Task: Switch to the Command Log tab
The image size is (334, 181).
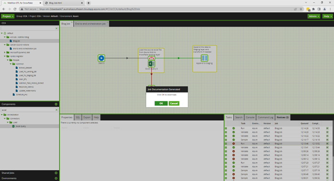Action: click(x=266, y=117)
